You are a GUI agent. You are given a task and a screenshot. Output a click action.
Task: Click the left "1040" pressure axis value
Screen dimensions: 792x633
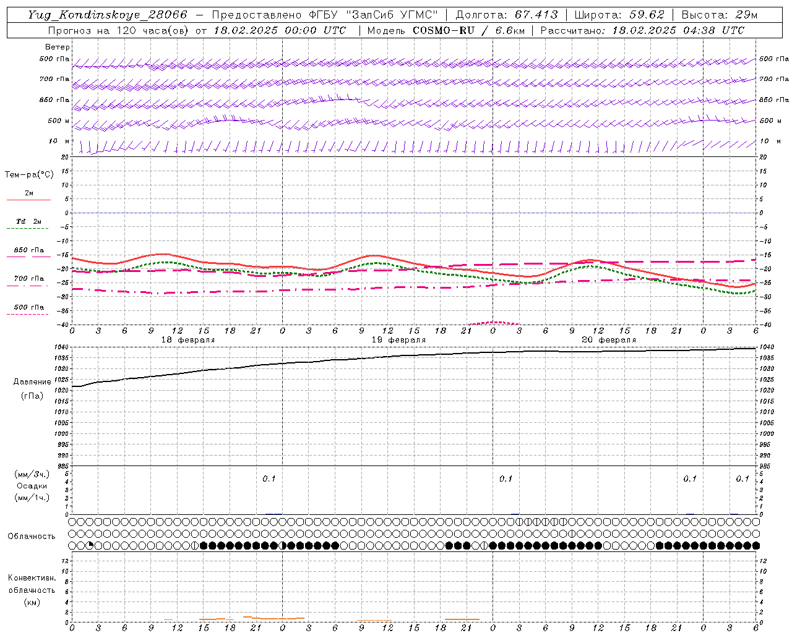(x=62, y=347)
